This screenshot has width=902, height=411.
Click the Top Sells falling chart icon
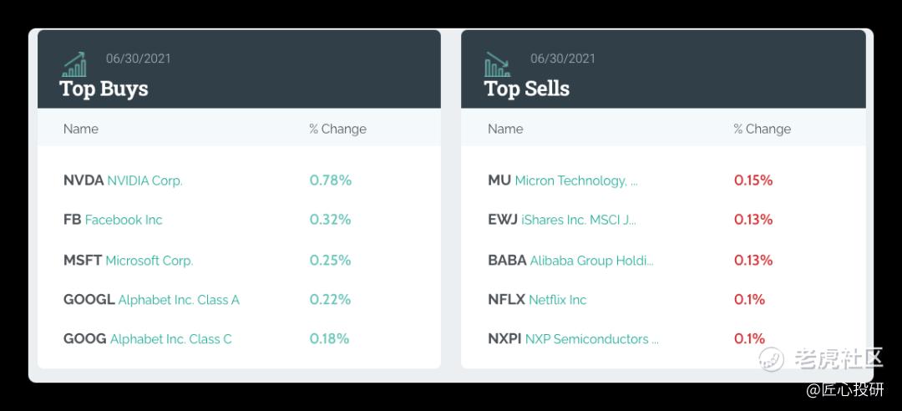tap(497, 63)
